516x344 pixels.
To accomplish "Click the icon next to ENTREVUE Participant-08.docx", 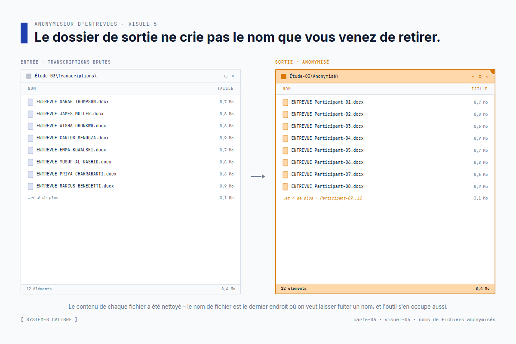I will click(x=285, y=186).
